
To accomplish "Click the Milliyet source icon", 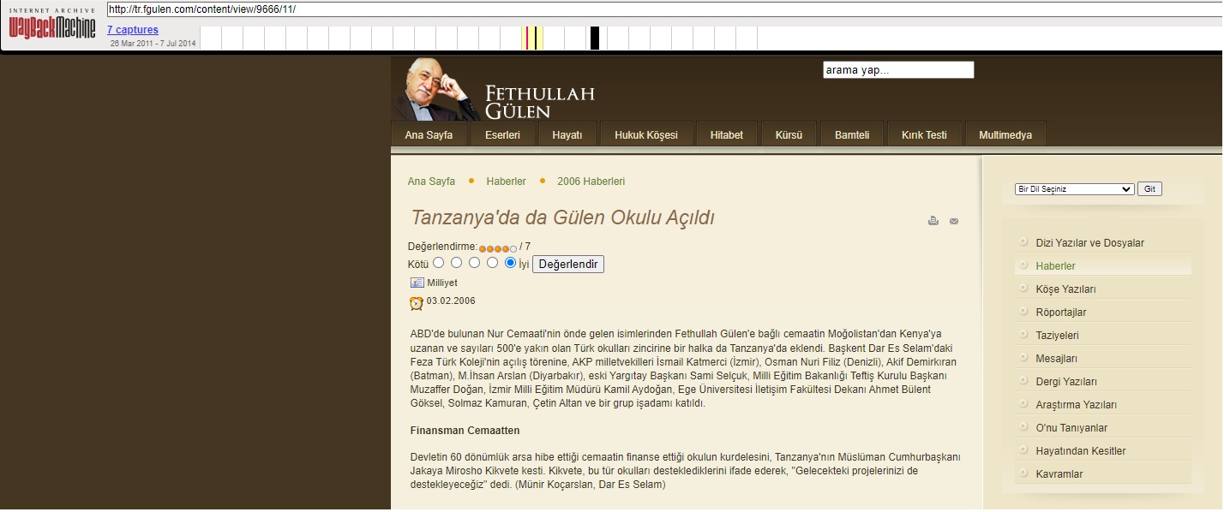I will click(x=417, y=283).
